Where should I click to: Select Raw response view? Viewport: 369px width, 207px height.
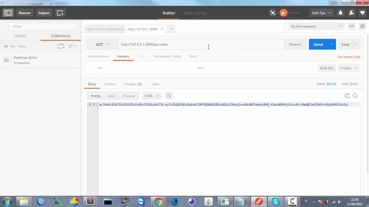coord(111,96)
